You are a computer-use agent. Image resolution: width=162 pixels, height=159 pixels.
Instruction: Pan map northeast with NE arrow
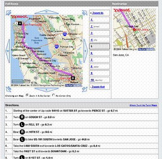point(85,13)
